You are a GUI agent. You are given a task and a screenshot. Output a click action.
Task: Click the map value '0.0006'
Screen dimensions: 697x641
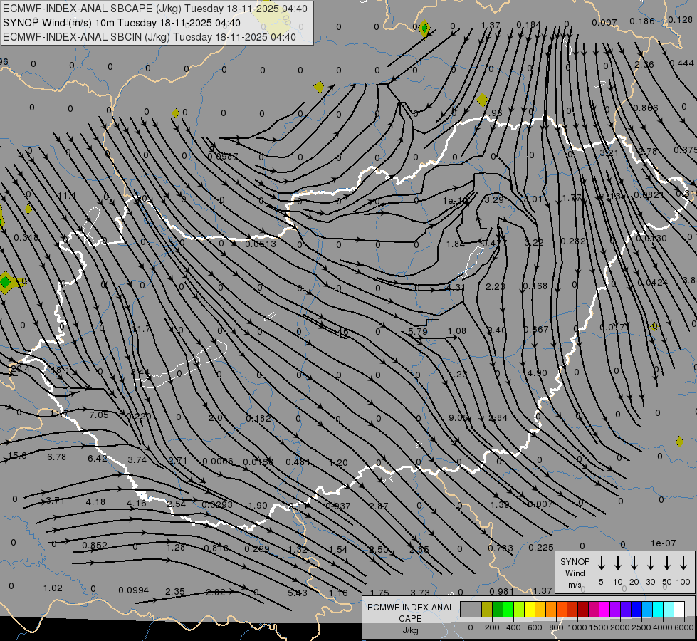click(218, 462)
